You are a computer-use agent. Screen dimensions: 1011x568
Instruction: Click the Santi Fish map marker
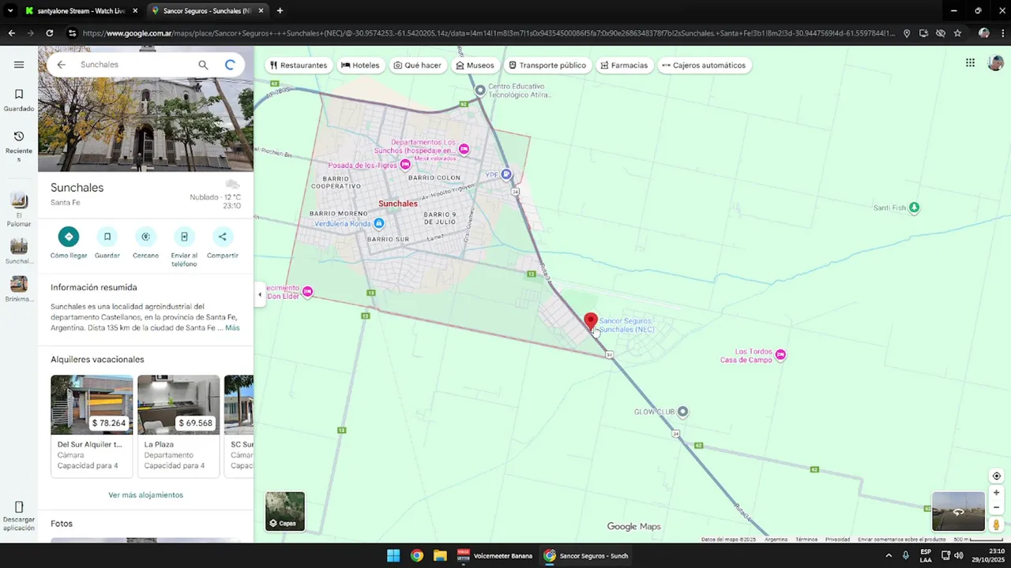[914, 207]
